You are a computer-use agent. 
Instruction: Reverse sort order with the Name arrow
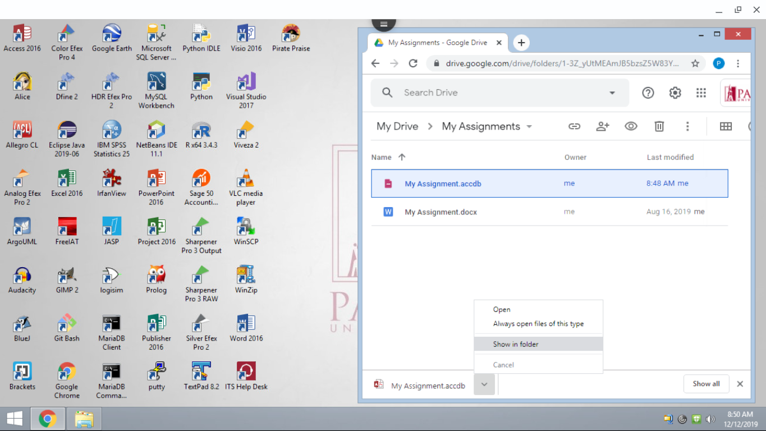pos(402,157)
